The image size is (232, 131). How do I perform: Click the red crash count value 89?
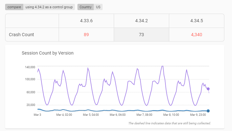pyautogui.click(x=86, y=35)
